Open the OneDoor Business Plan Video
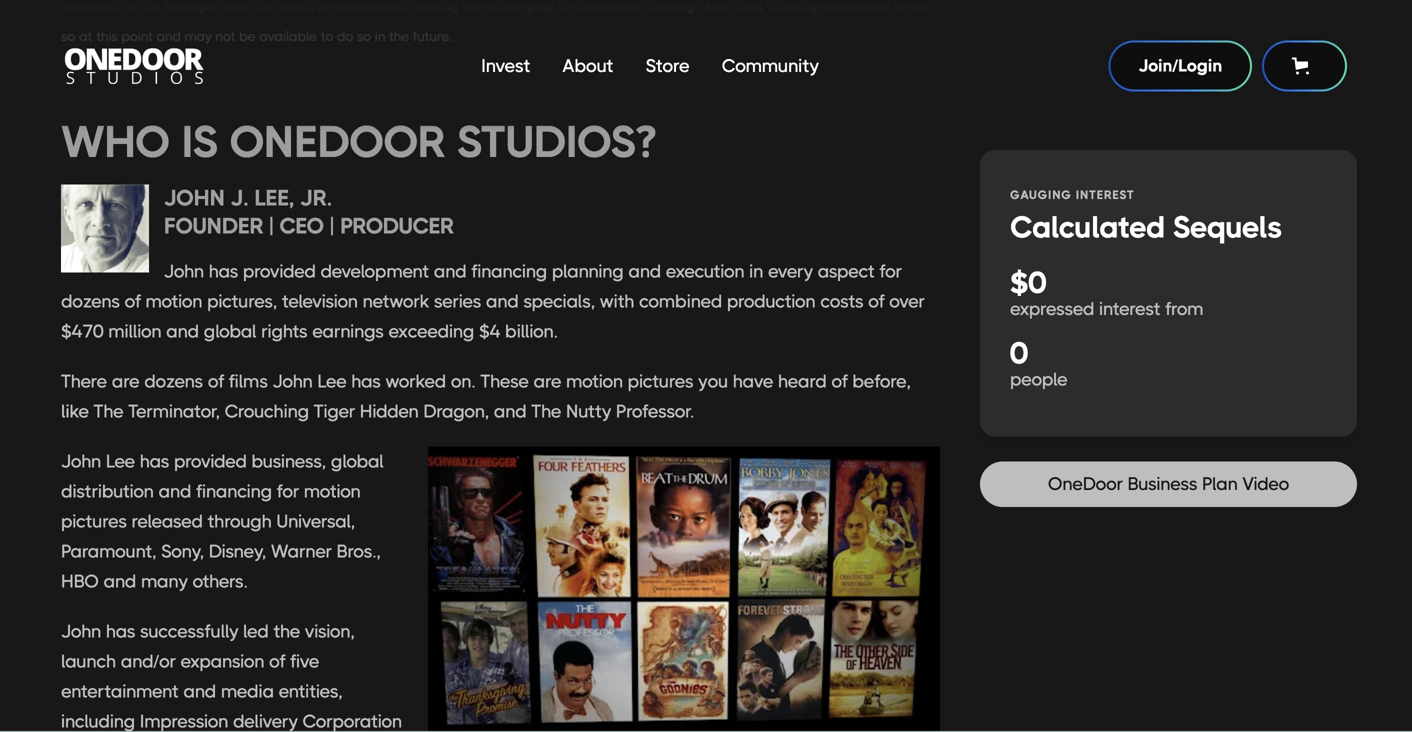1412x732 pixels. 1167,483
